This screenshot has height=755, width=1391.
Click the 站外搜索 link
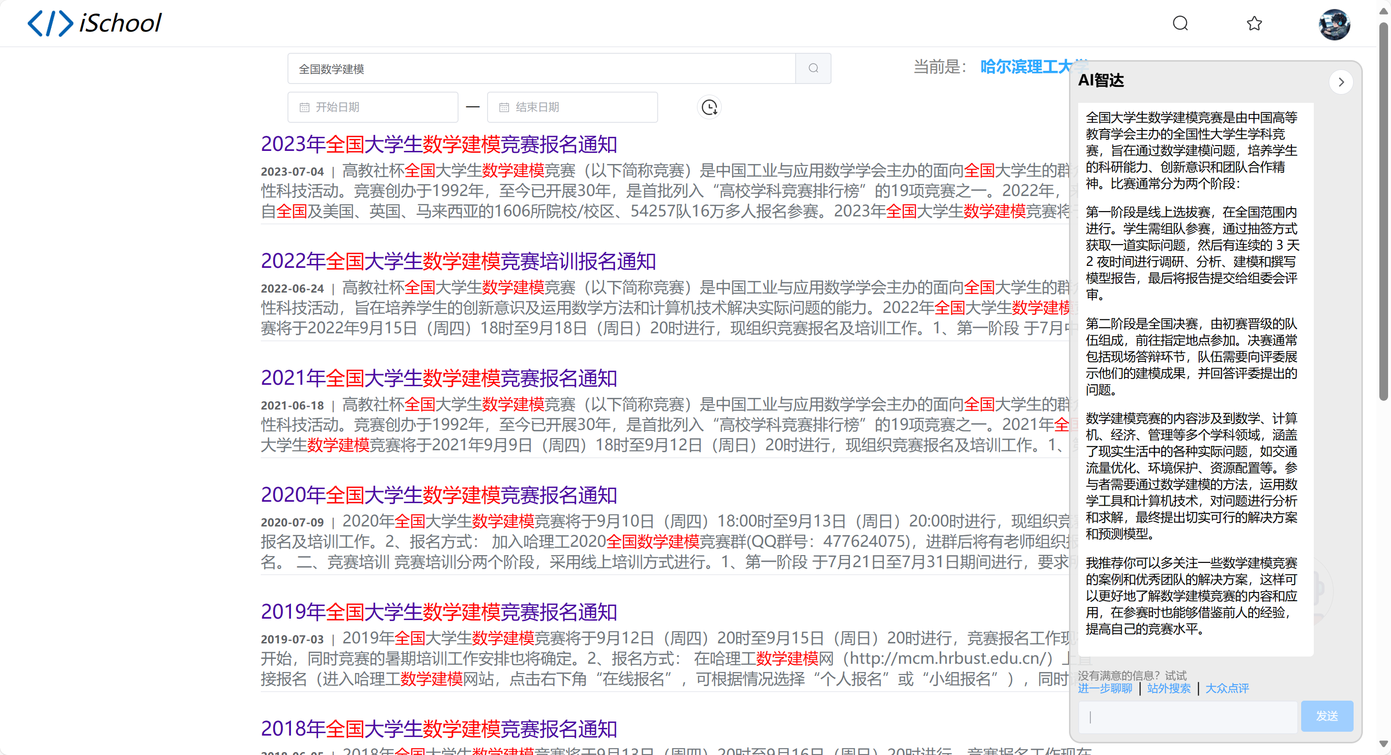click(1169, 688)
